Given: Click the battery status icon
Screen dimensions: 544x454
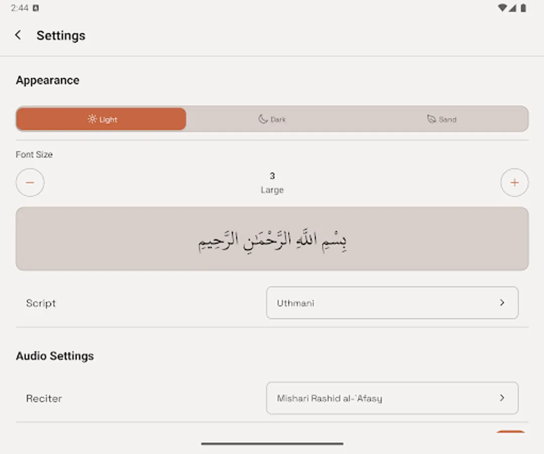Looking at the screenshot, I should [523, 8].
